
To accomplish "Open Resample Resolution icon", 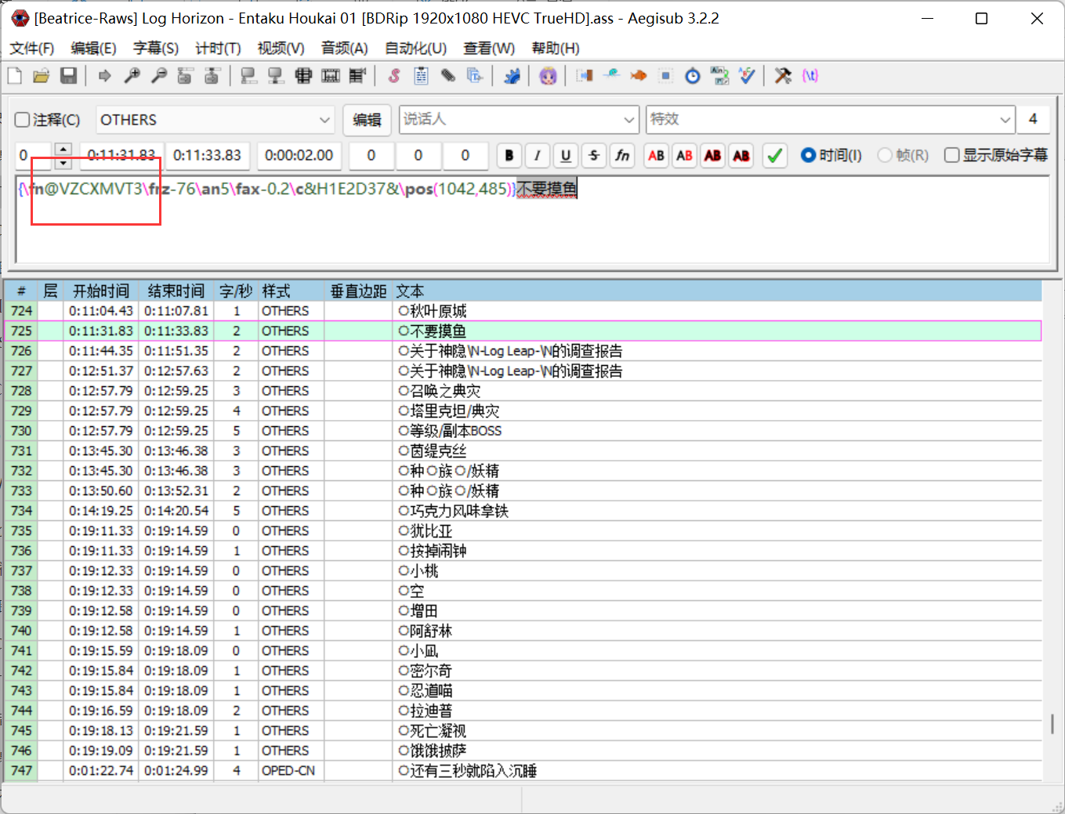I will pyautogui.click(x=665, y=76).
